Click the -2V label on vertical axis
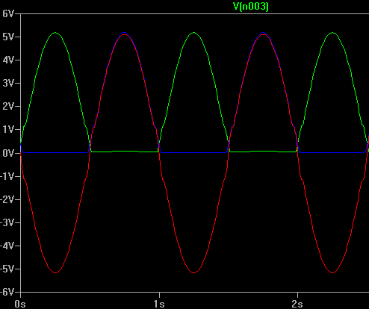Screen dimensions: 369x309 click(x=7, y=199)
